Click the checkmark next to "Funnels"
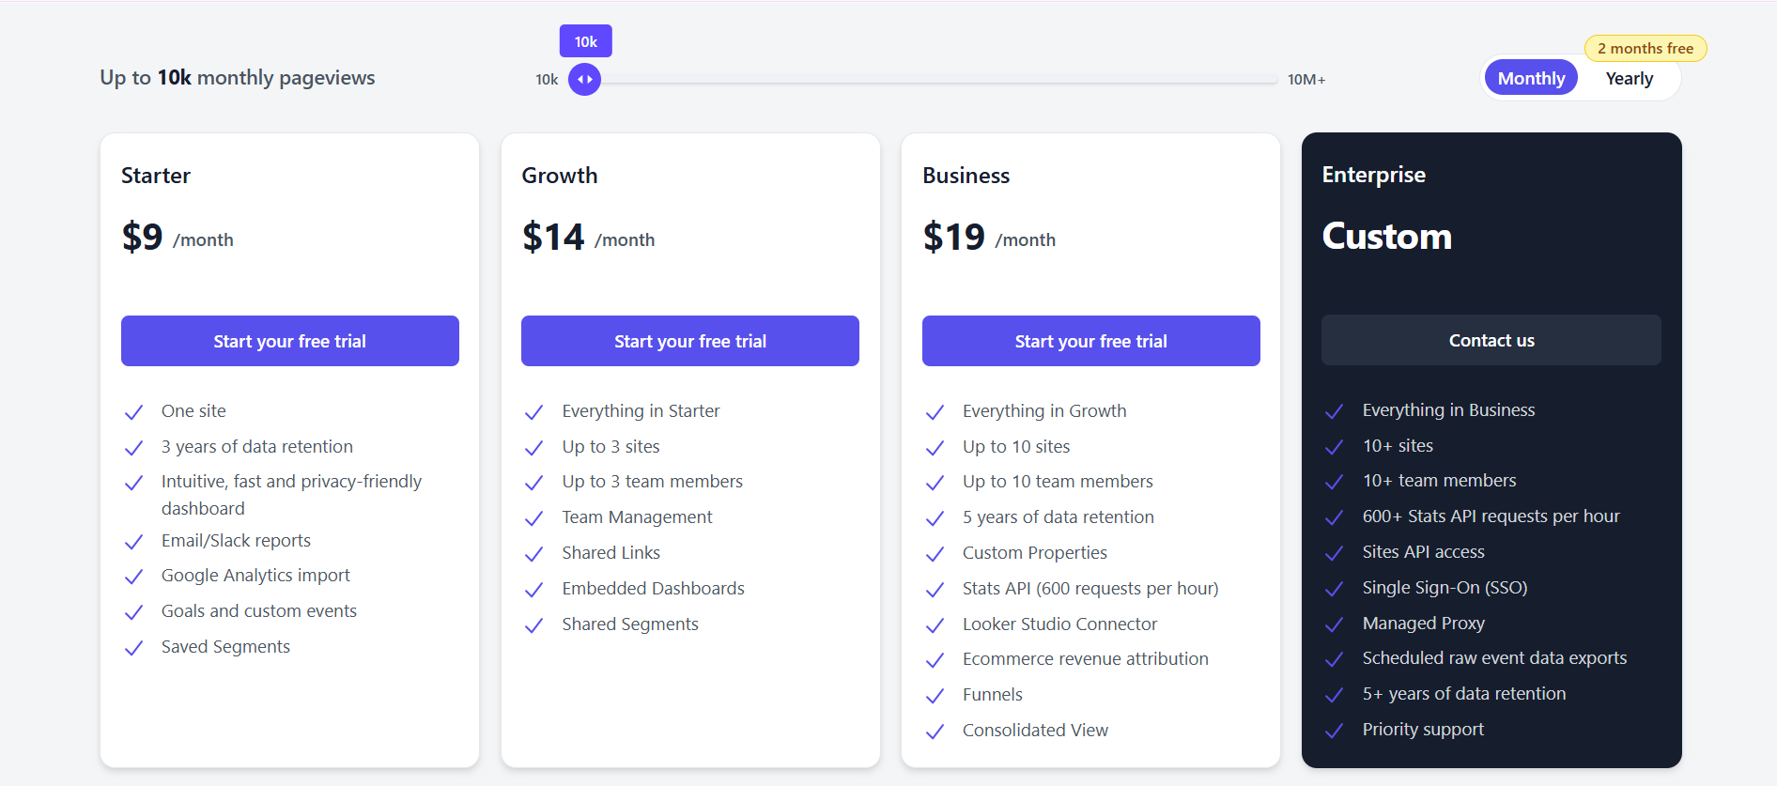The width and height of the screenshot is (1777, 786). [935, 695]
